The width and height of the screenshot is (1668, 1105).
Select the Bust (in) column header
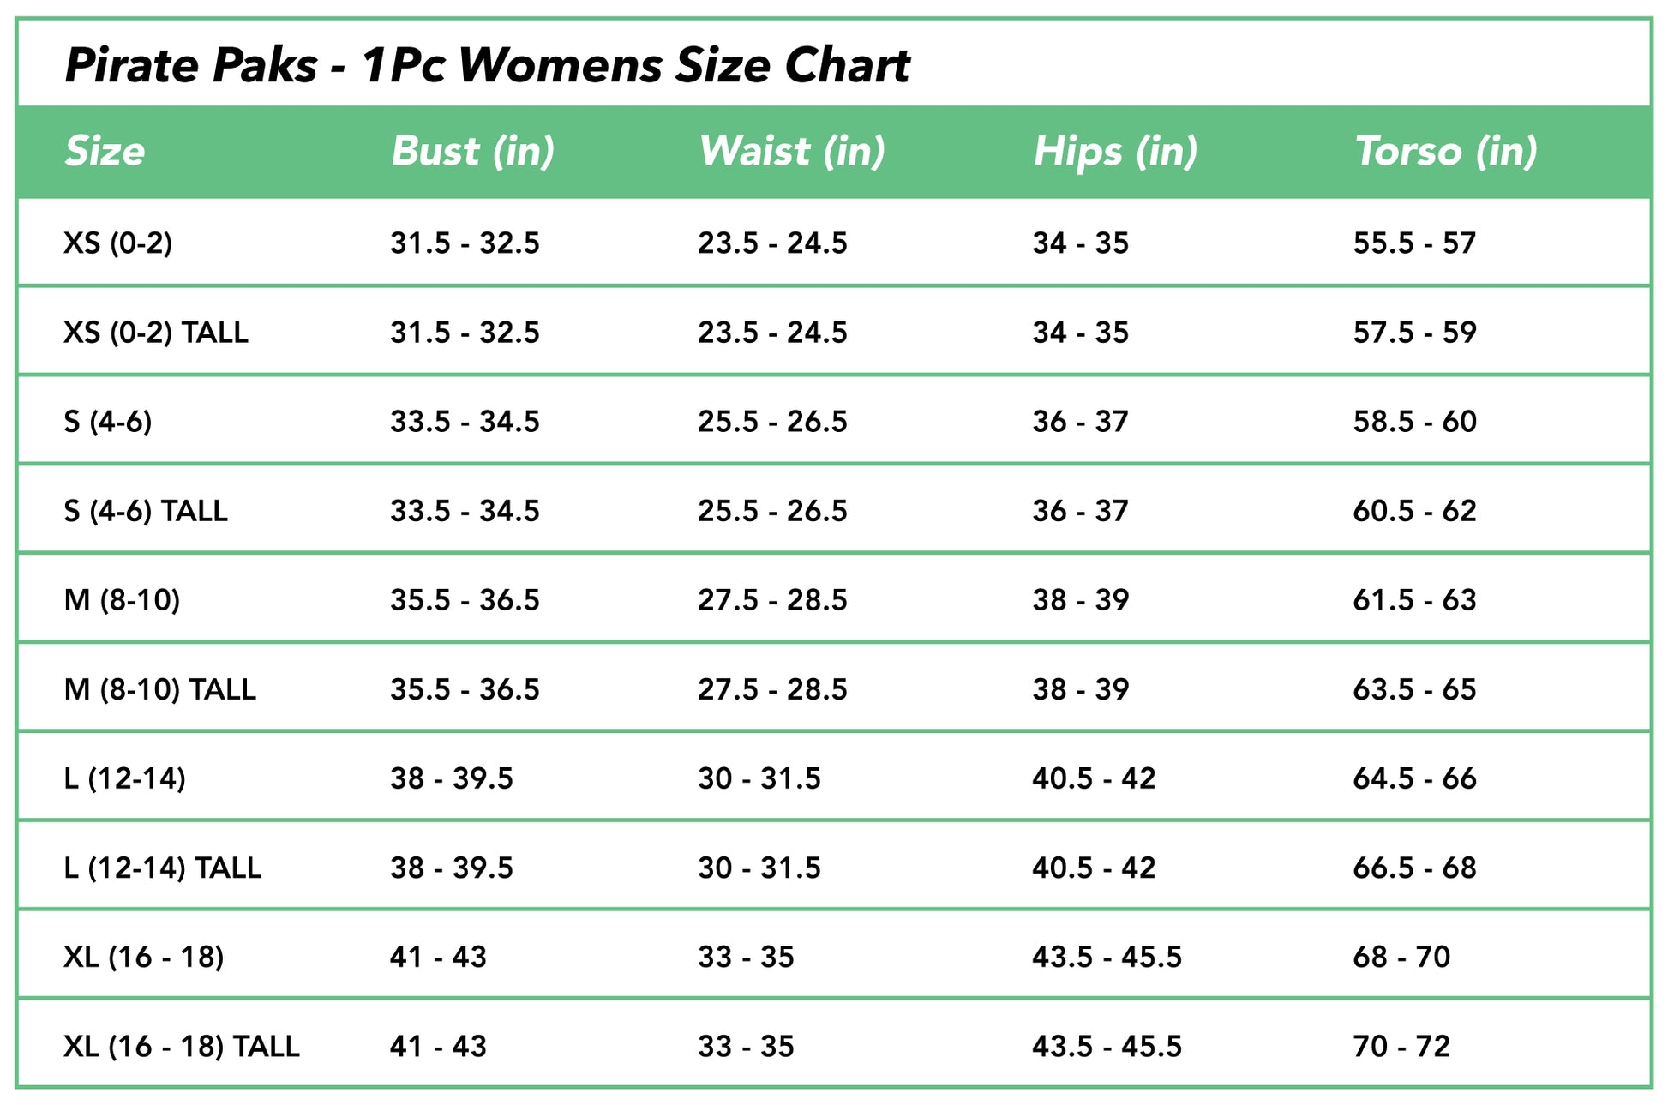point(472,152)
